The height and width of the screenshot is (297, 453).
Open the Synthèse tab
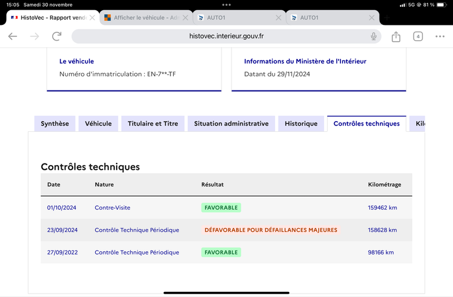55,123
